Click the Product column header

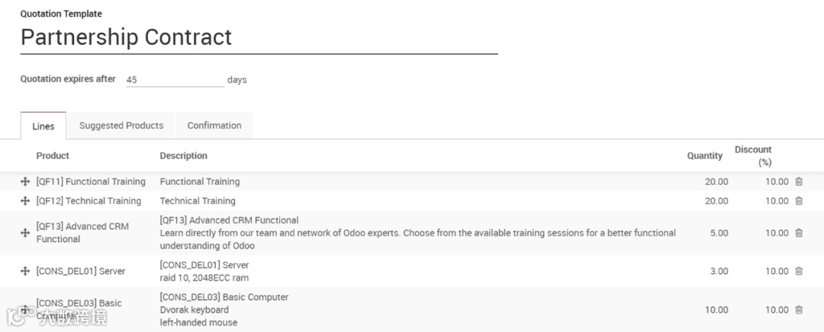pos(53,156)
